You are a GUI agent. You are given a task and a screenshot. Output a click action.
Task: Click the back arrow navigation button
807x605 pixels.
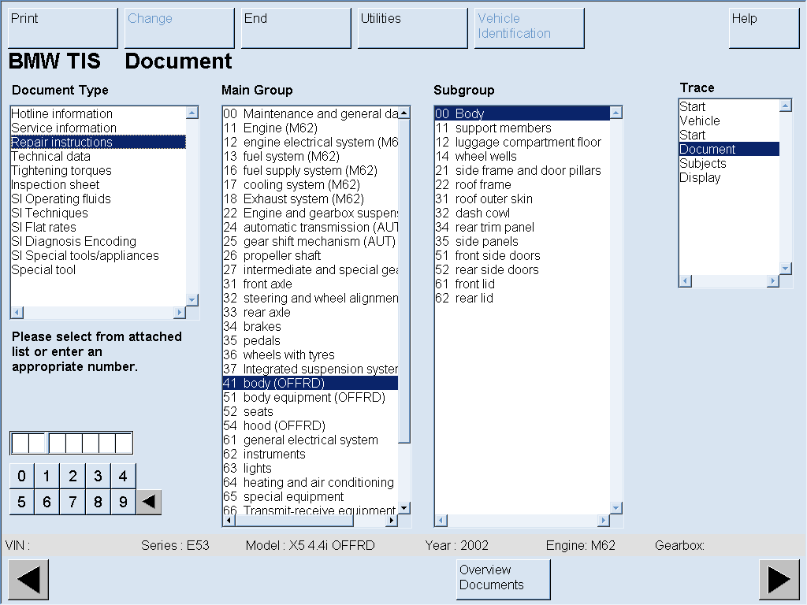pos(28,580)
